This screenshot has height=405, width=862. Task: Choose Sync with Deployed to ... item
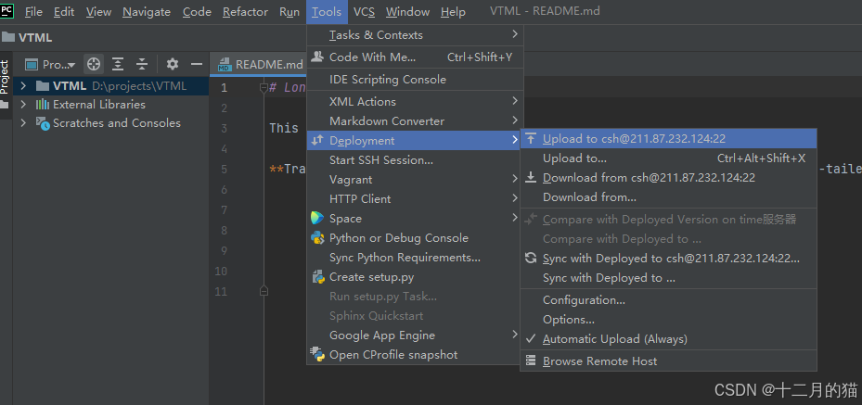tap(668, 278)
